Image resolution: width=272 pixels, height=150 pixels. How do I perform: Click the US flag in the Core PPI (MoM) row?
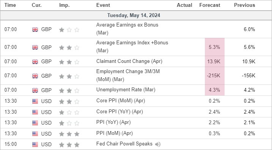[35, 102]
